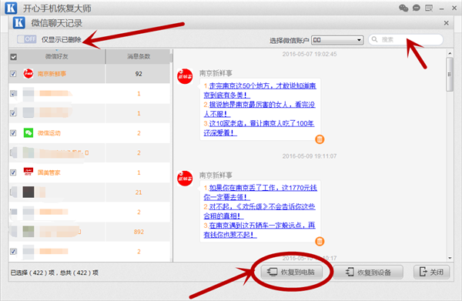Click the timestamp 2016-05-09 19:11:07
462x301 pixels.
[x=310, y=156]
